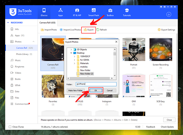Collapse the NADESHIKO device tree

(x=8, y=23)
